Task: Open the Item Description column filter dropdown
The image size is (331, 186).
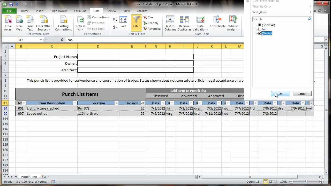Action: click(x=75, y=103)
